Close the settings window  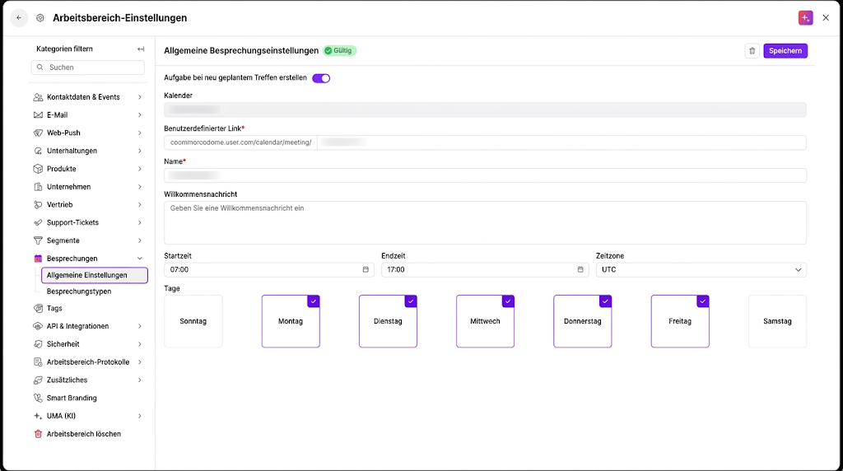tap(826, 18)
